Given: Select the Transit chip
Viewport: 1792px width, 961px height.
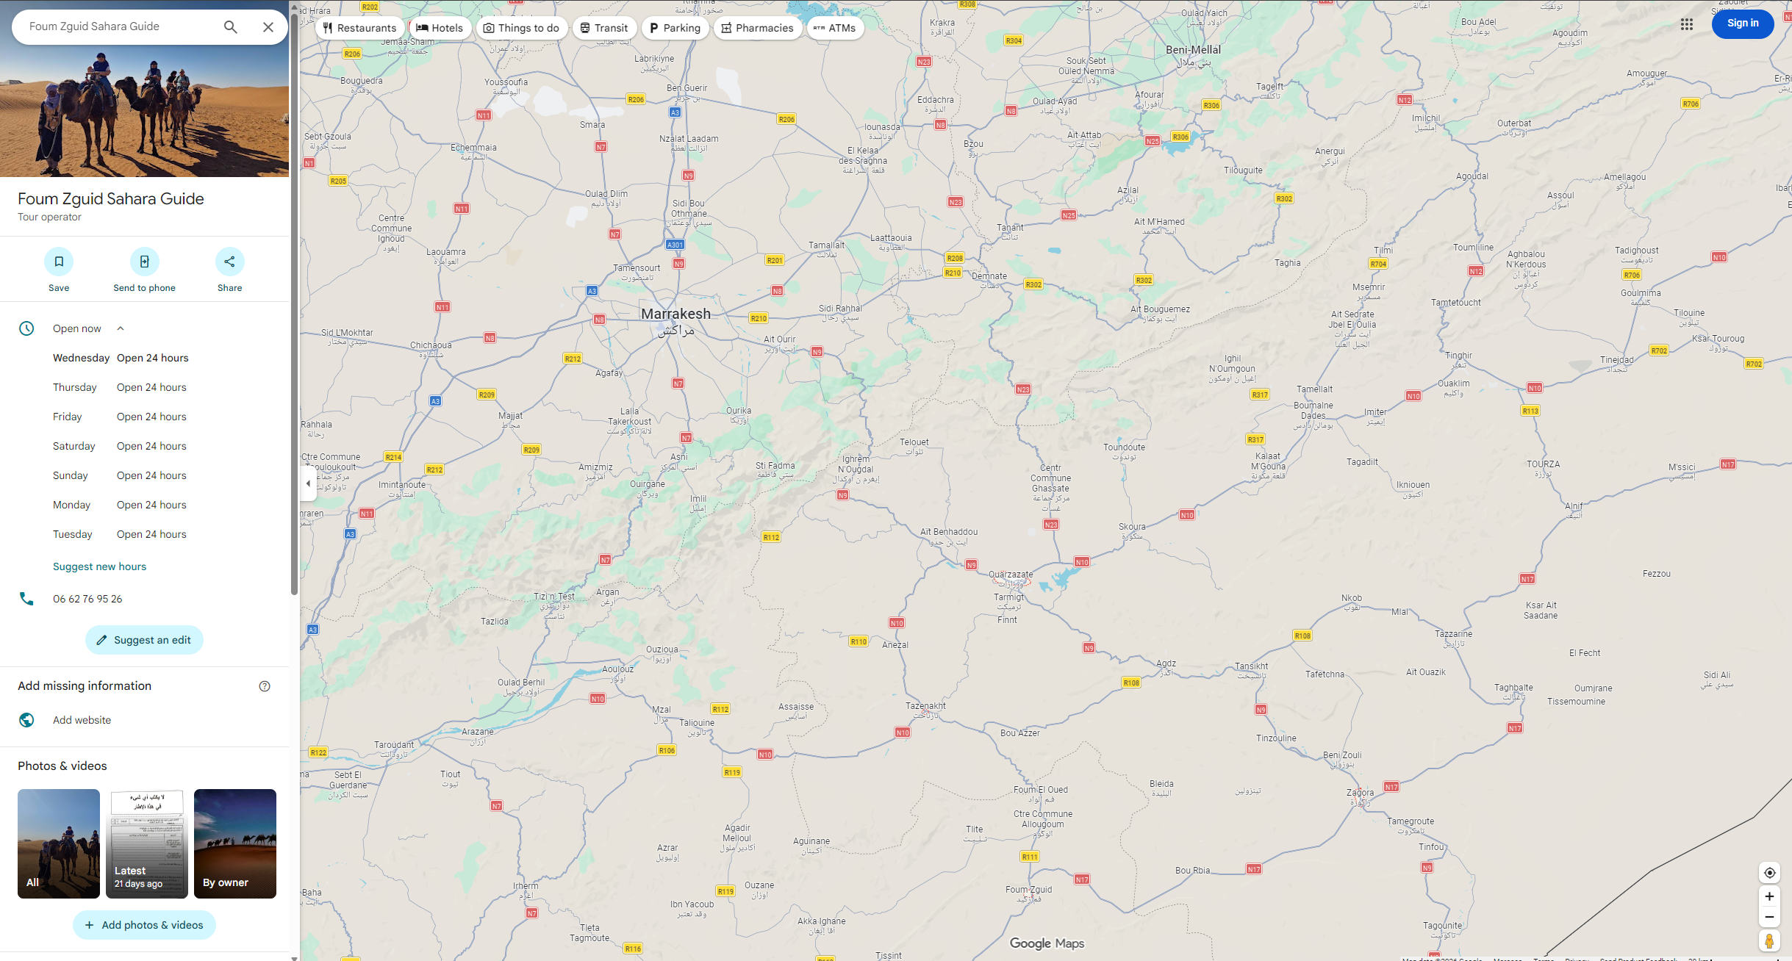Looking at the screenshot, I should (604, 28).
